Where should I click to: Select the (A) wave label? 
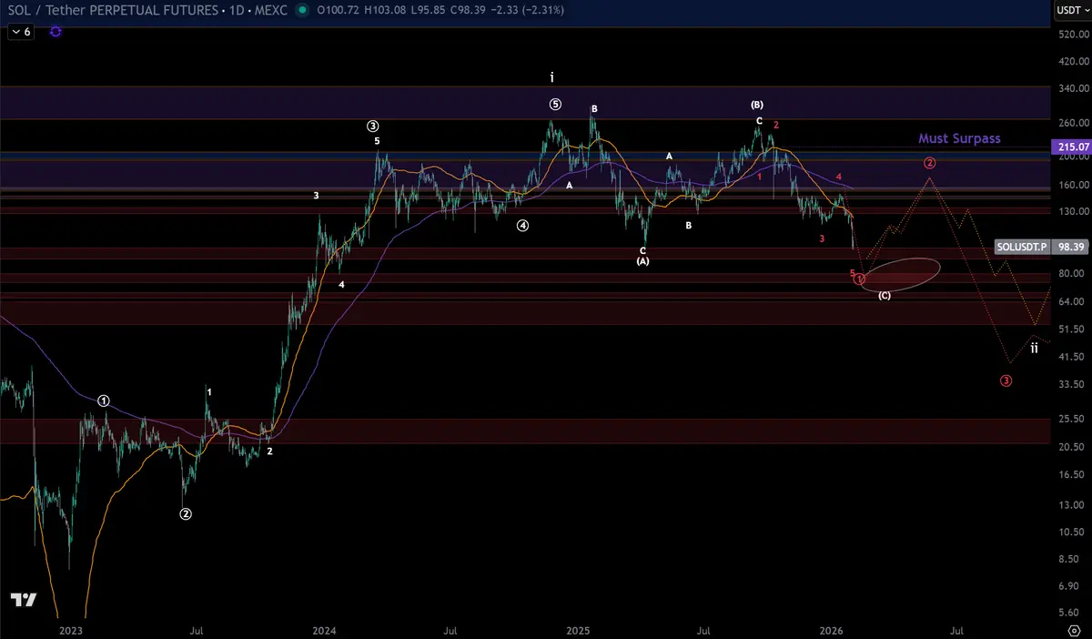coord(642,261)
